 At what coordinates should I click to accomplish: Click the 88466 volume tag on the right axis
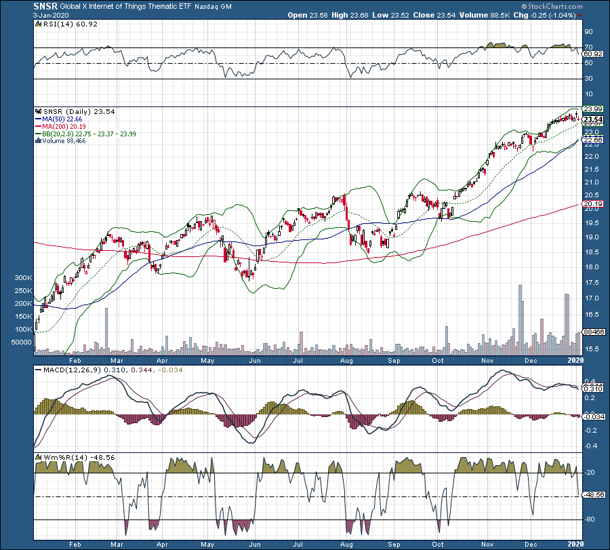pos(594,332)
